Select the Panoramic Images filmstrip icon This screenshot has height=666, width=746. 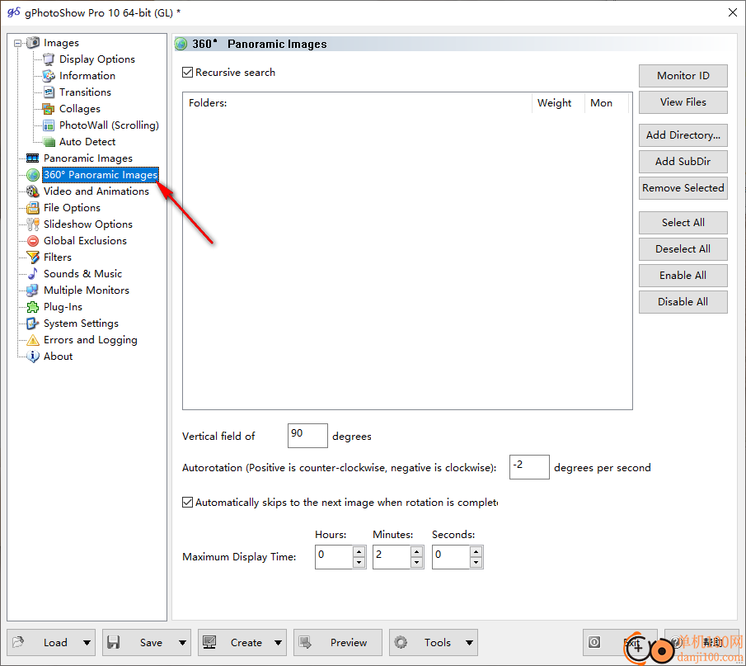click(x=33, y=158)
